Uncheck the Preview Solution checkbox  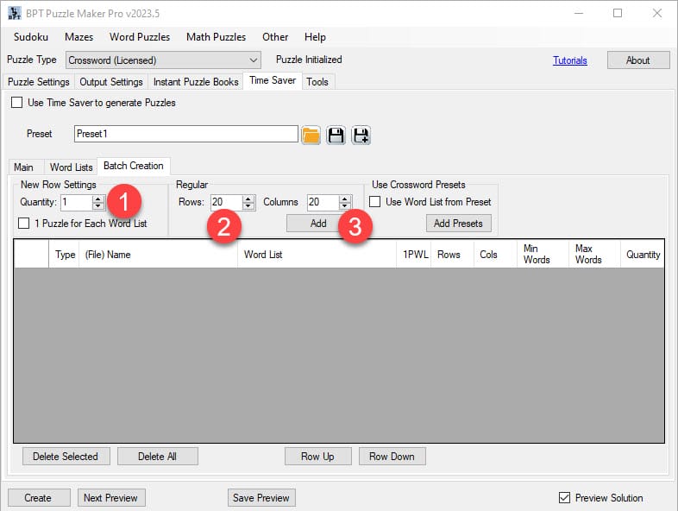pos(565,498)
